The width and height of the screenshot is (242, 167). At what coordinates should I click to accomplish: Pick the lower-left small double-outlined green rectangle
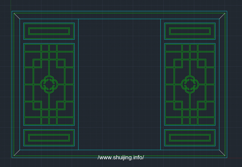(x=49, y=138)
